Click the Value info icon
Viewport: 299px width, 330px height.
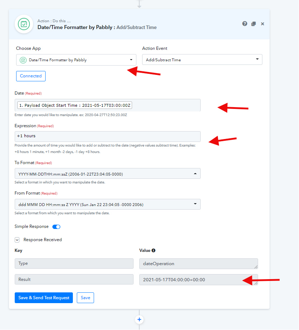point(154,250)
